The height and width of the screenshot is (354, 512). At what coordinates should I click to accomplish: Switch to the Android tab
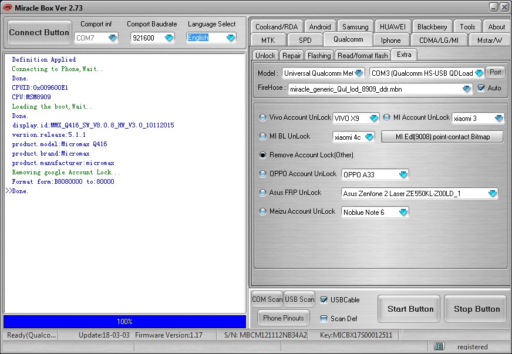320,27
